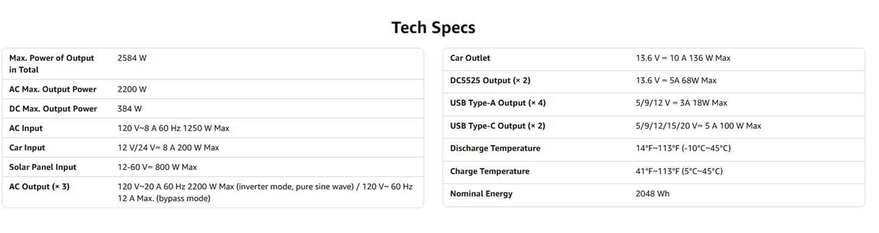
Task: Select the Max. Power of Output label
Action: [52, 64]
